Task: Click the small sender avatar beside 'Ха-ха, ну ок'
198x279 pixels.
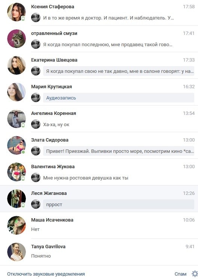Action: pyautogui.click(x=36, y=124)
